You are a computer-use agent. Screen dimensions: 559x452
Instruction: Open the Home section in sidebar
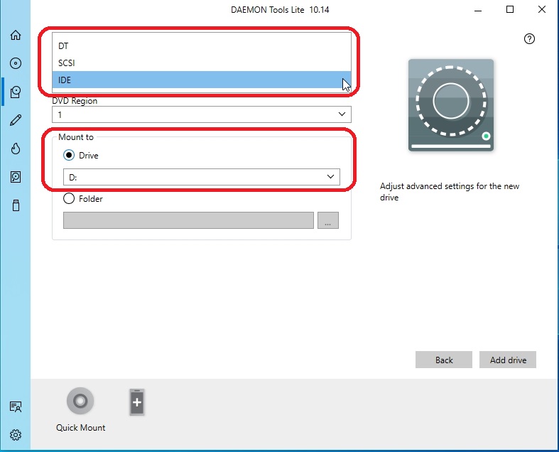pos(16,35)
